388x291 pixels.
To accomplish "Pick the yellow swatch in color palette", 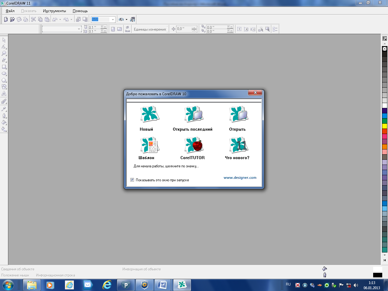I will 385,126.
